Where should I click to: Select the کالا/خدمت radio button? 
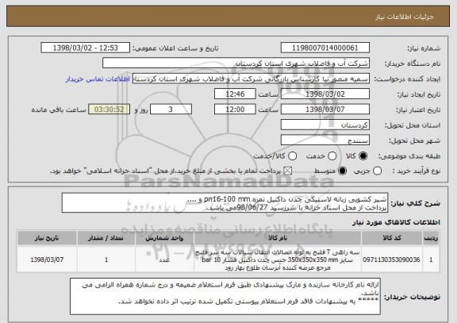tap(292, 156)
